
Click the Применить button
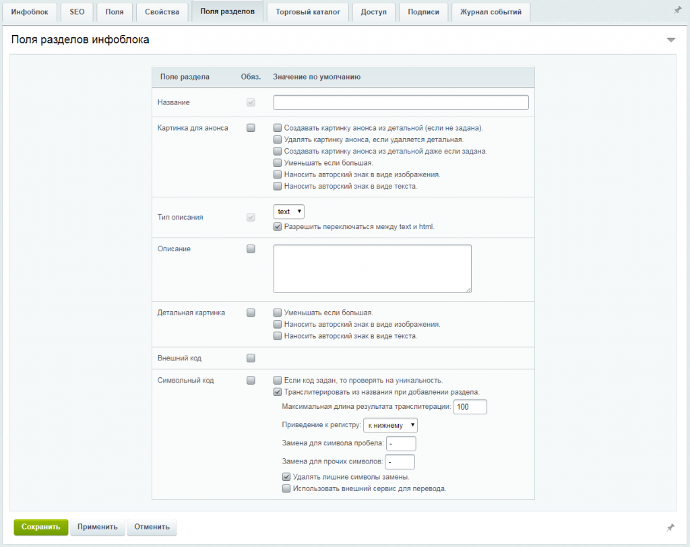coord(98,527)
